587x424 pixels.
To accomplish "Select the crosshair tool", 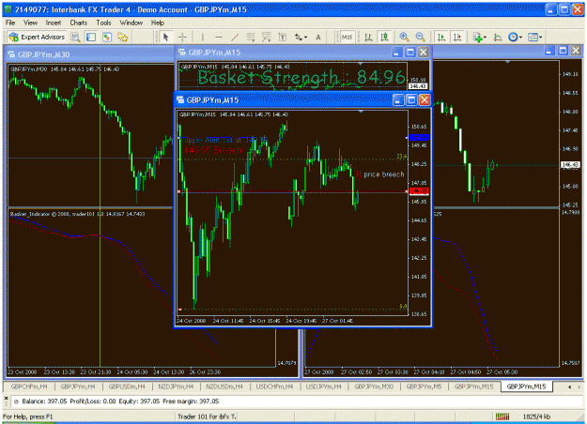I will [x=182, y=37].
